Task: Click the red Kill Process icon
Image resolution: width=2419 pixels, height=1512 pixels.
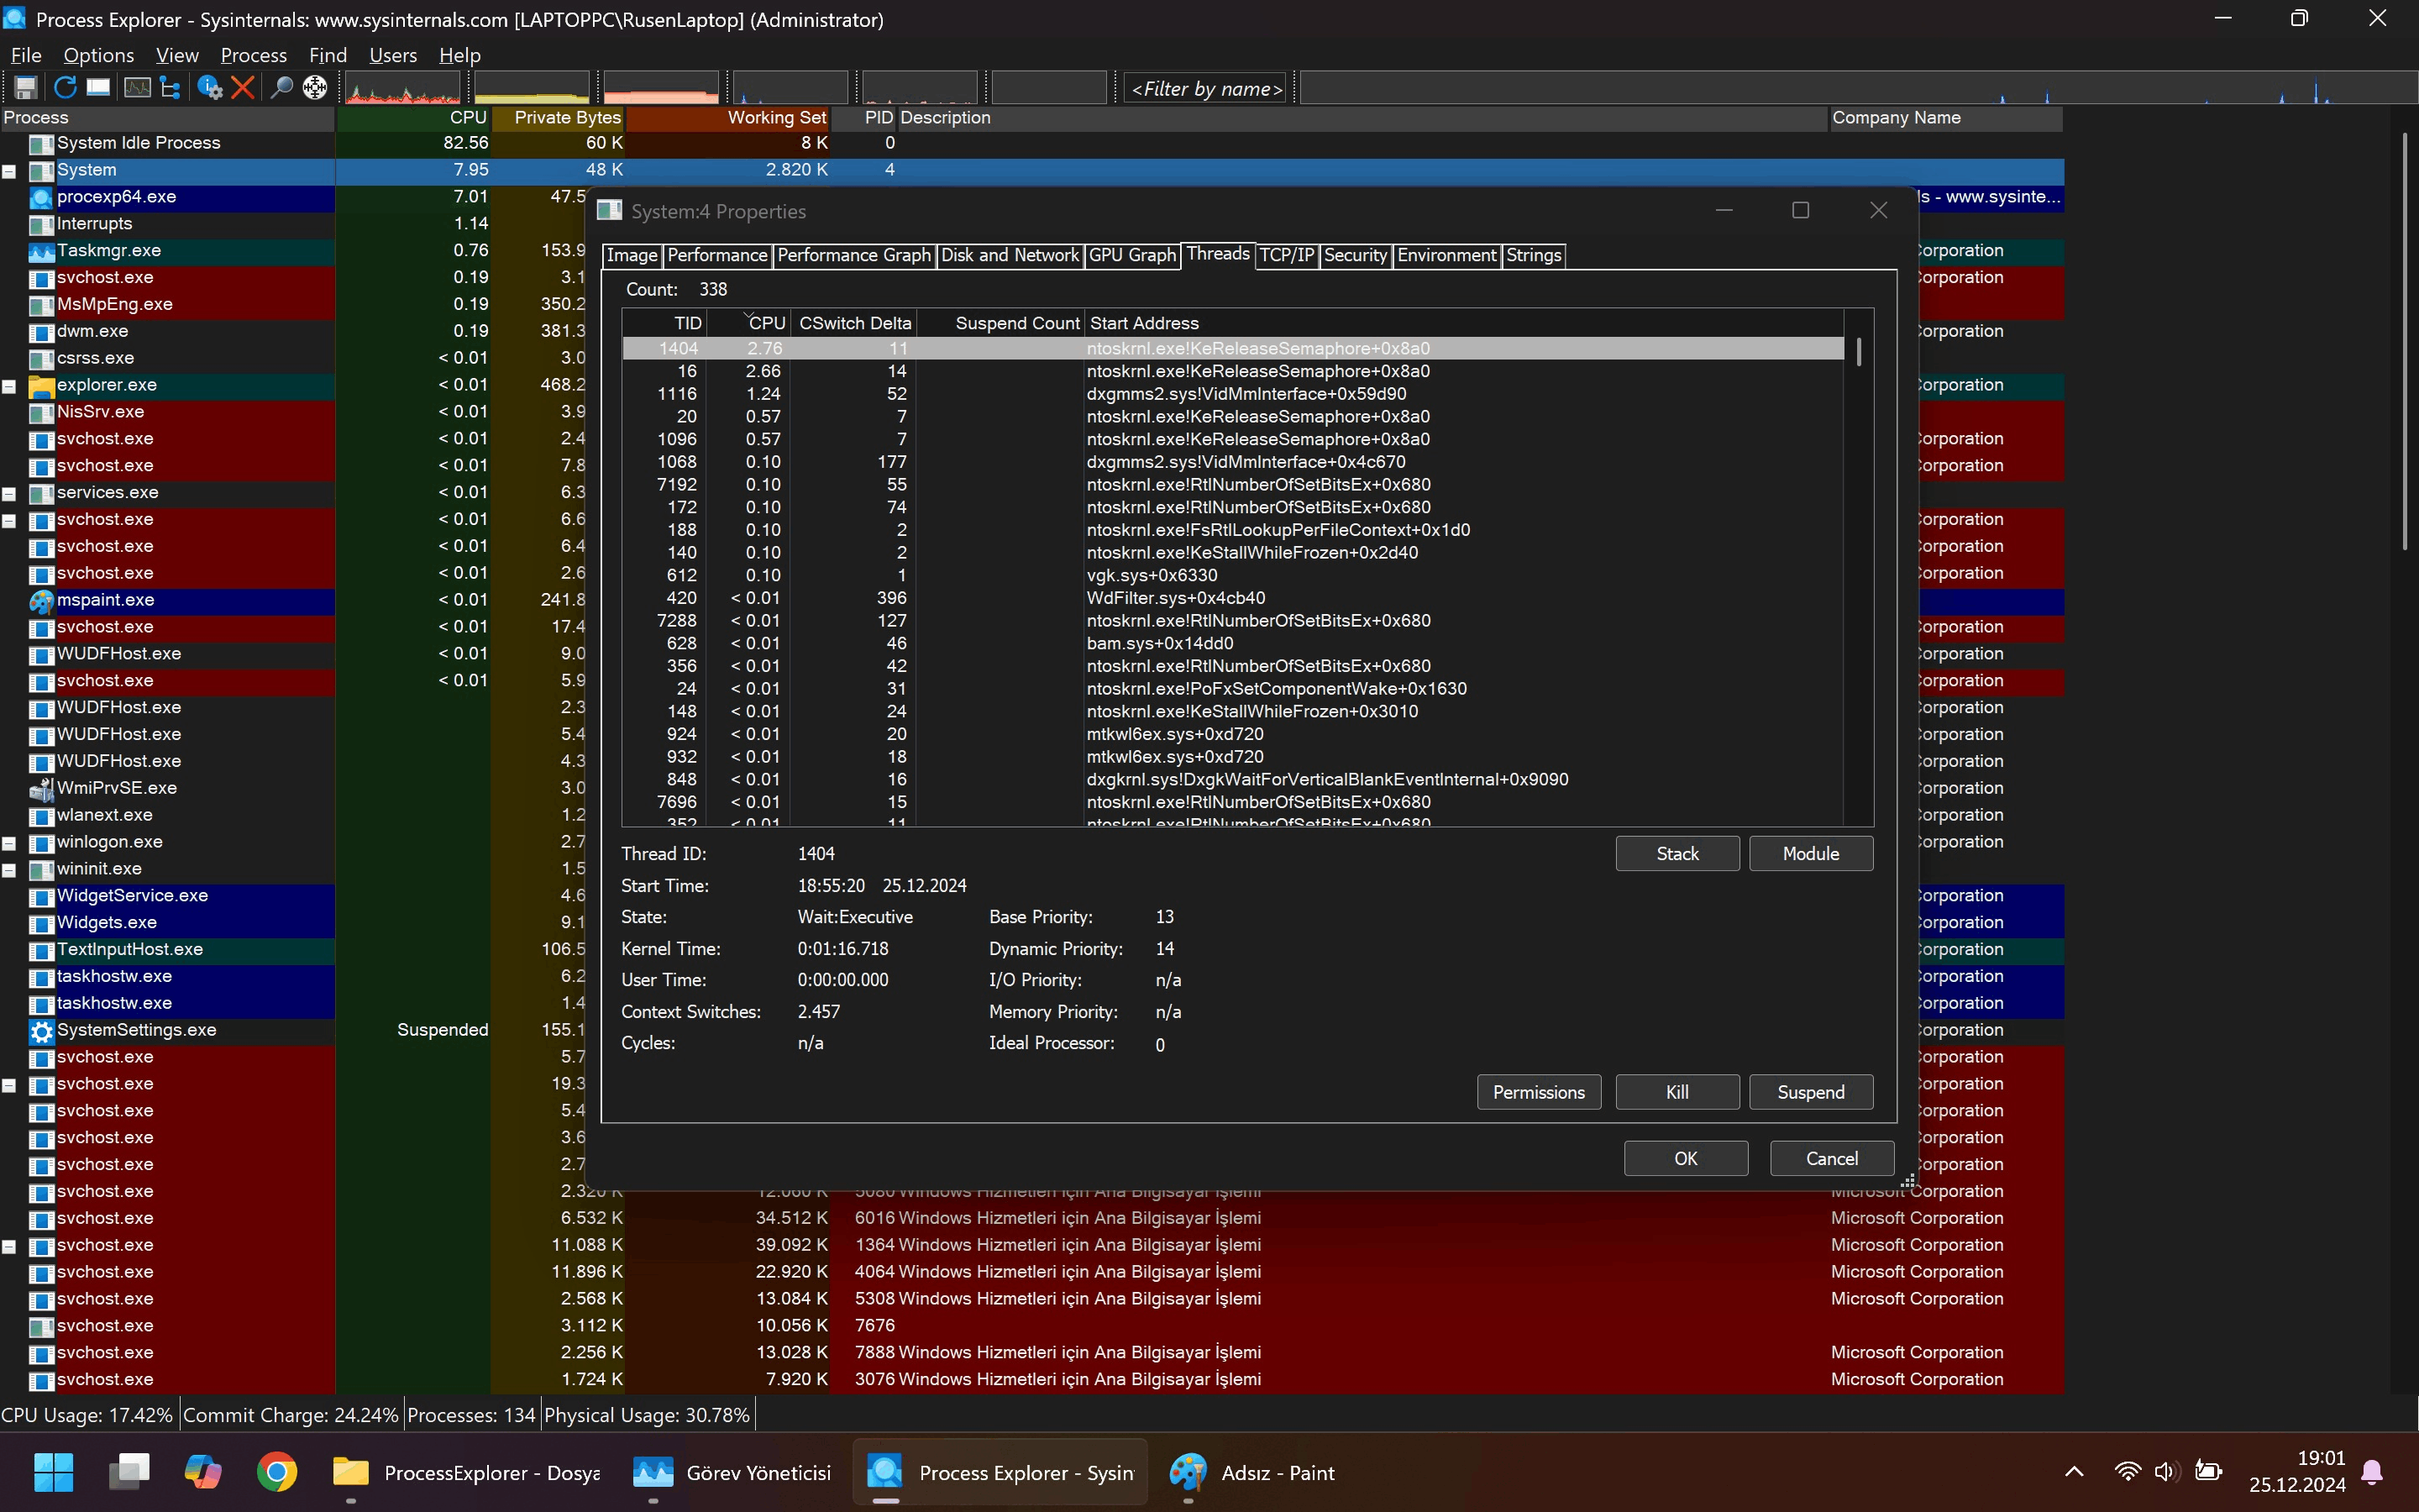Action: click(242, 88)
